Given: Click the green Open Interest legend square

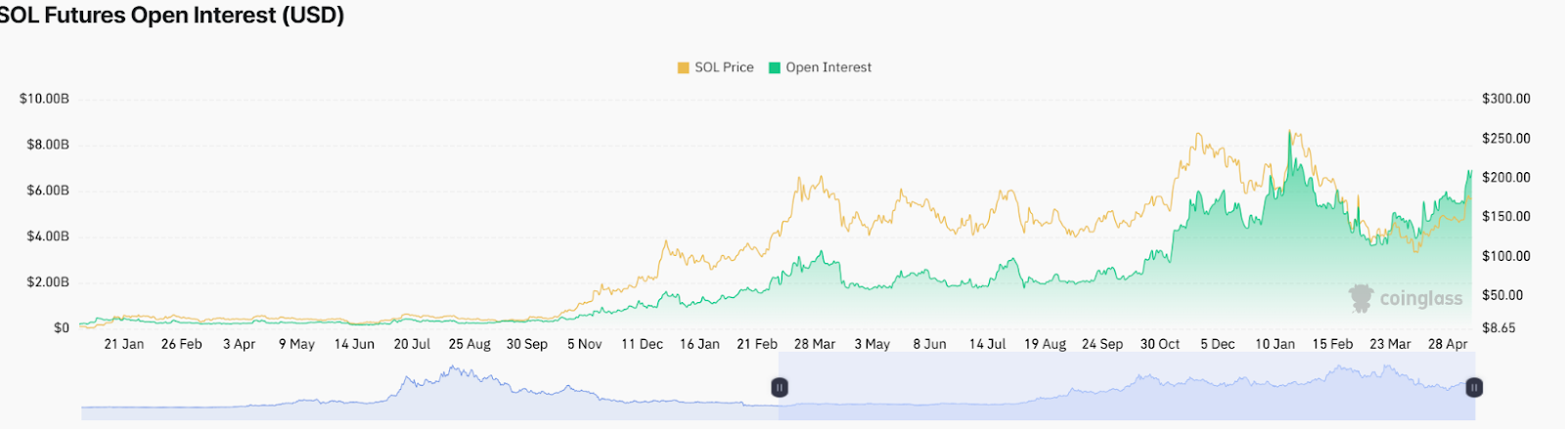Looking at the screenshot, I should pos(775,67).
